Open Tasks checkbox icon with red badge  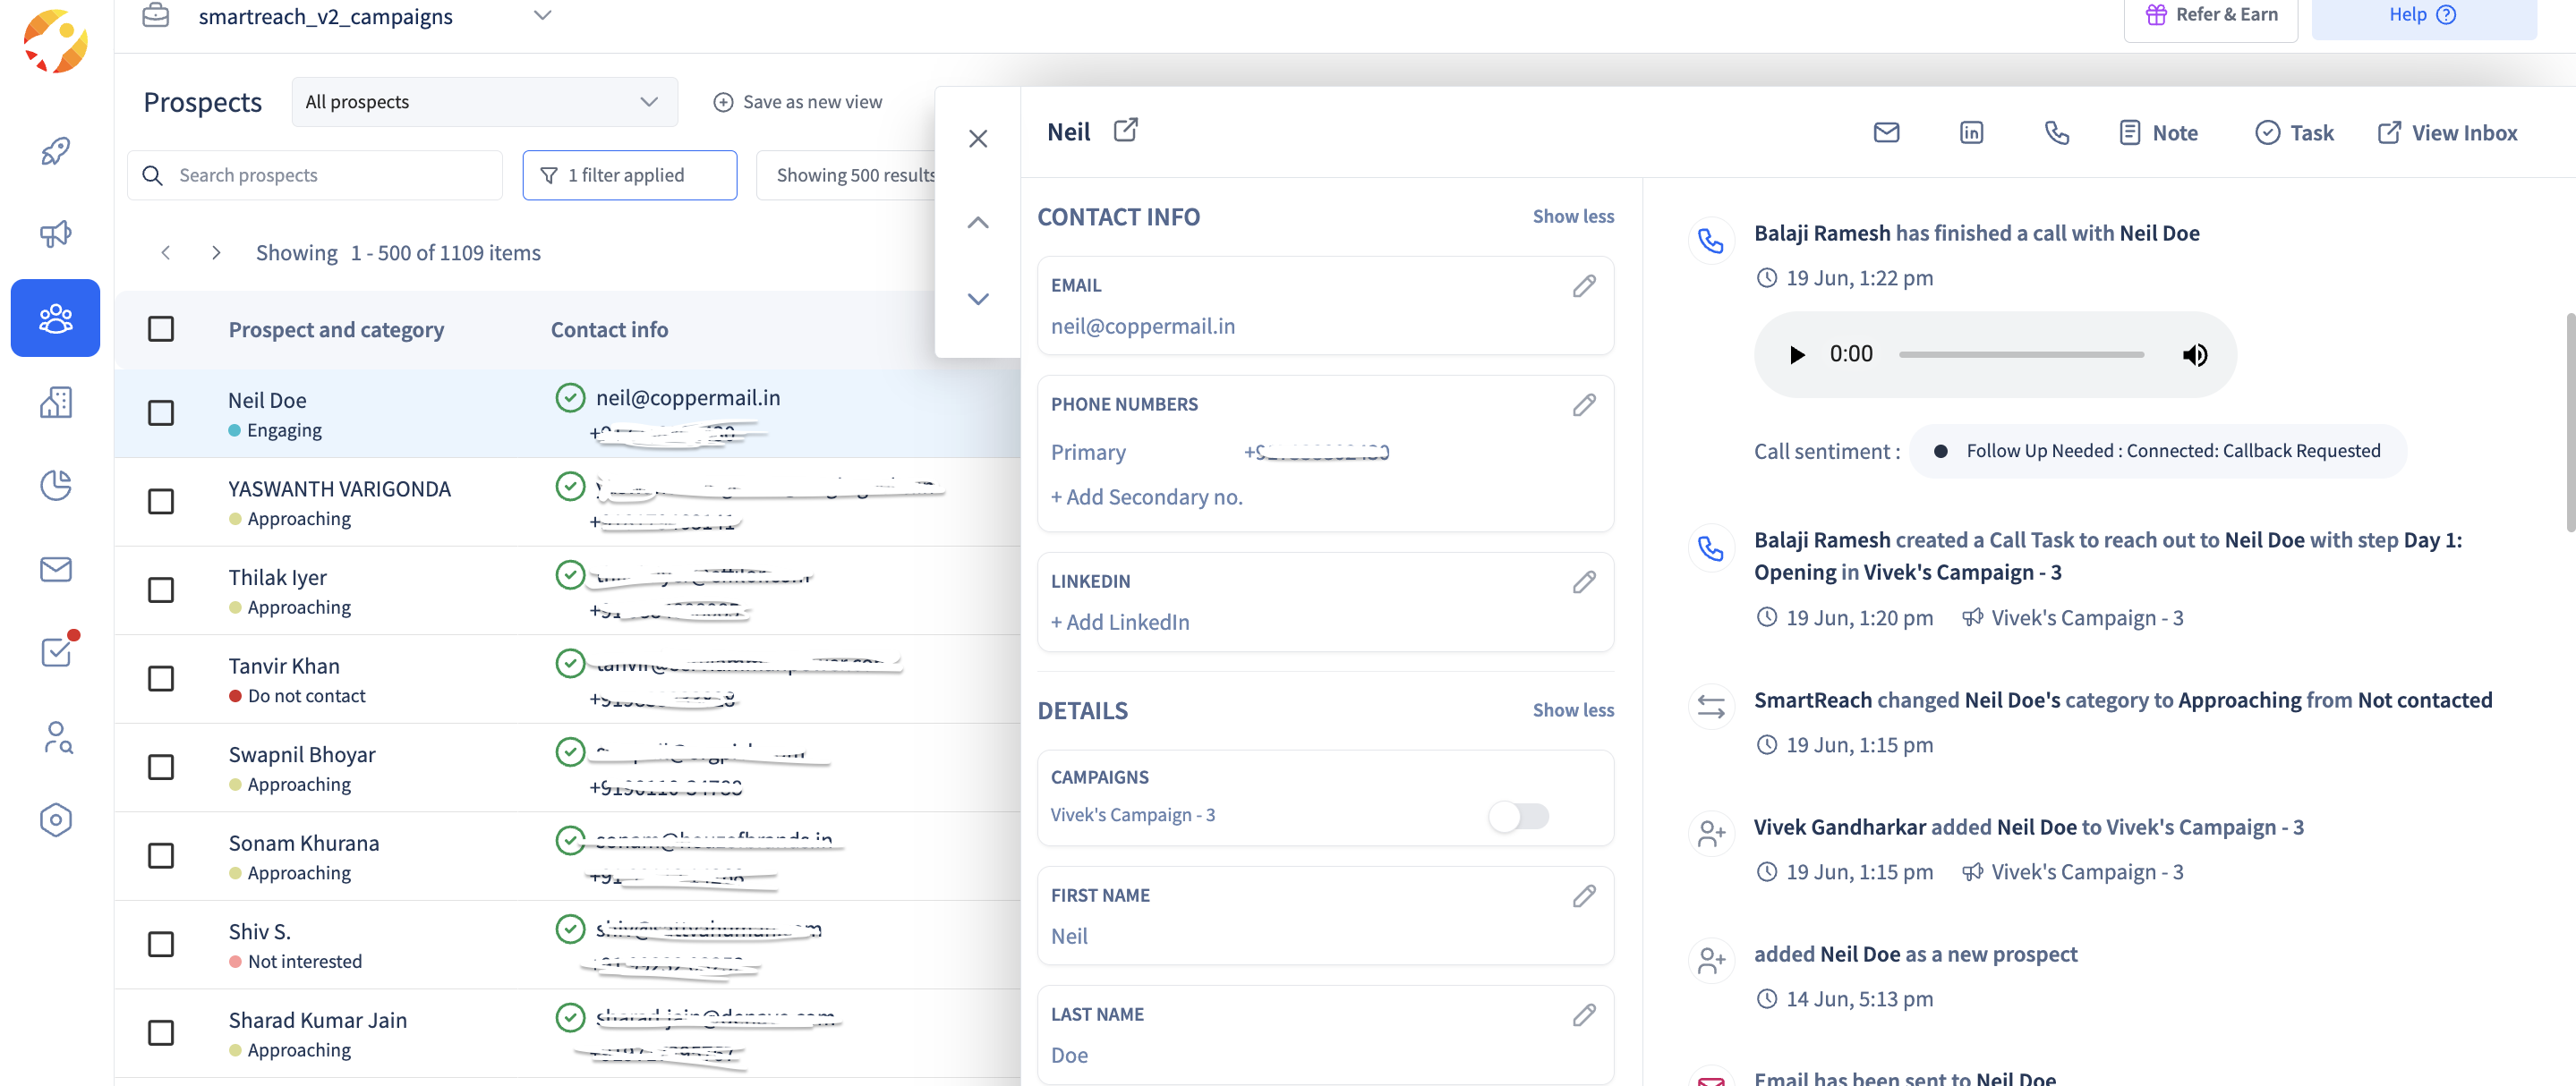tap(57, 650)
